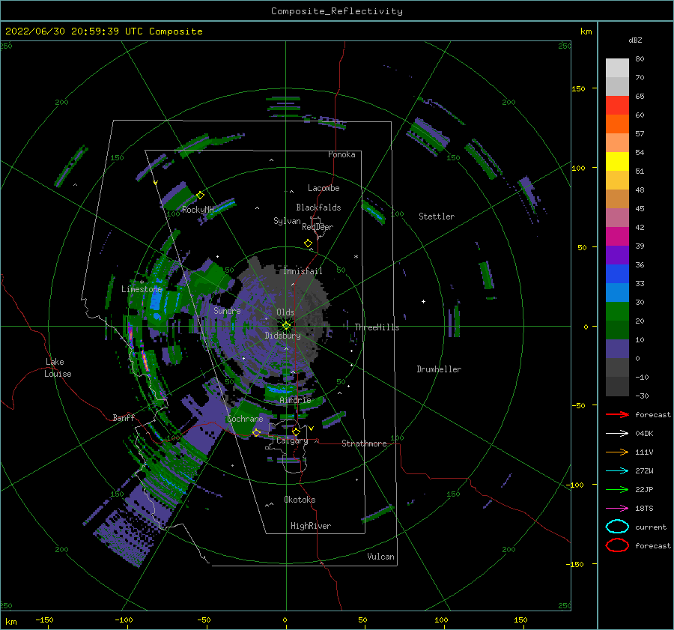Click the Sylvan label

tap(287, 221)
